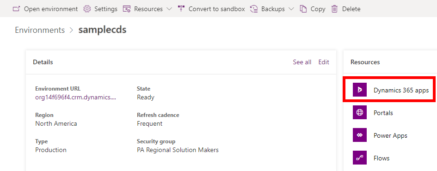Click Edit in Details card

pos(324,62)
